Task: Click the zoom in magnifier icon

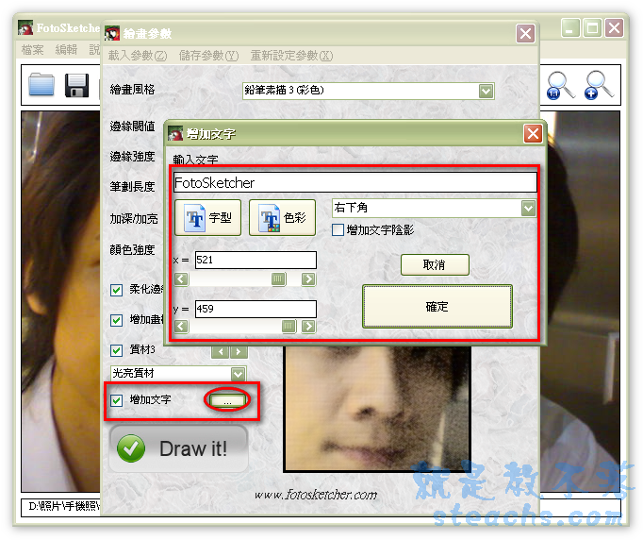Action: [x=599, y=85]
